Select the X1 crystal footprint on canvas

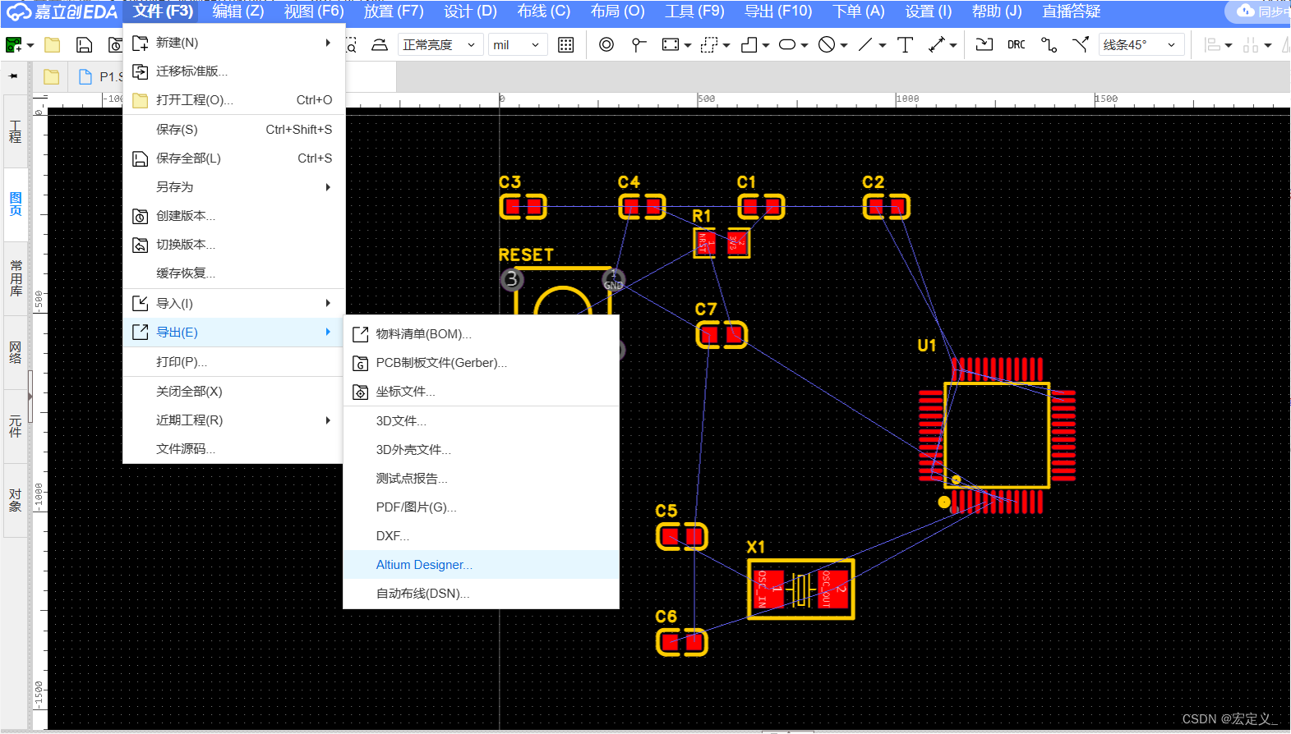(x=801, y=589)
